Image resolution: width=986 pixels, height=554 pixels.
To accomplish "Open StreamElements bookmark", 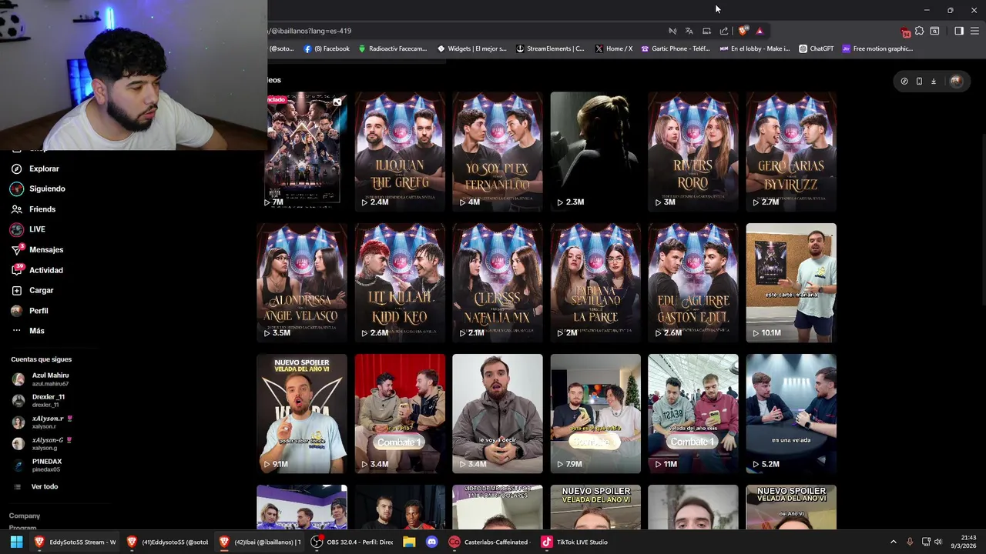I will [550, 48].
